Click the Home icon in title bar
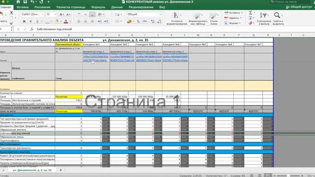The width and height of the screenshot is (315, 177). tap(18, 2)
